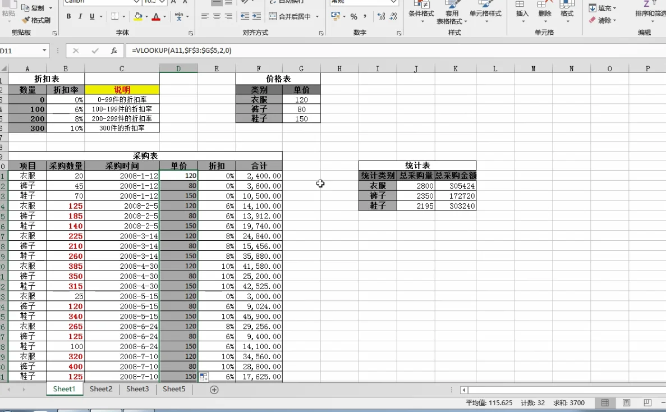666x412 pixels.
Task: Click the Delete cells (删除) button
Action: click(544, 10)
